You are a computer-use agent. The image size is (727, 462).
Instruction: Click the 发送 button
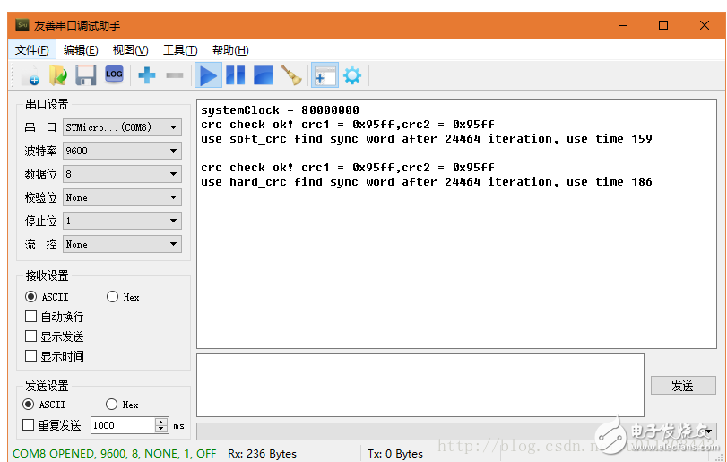click(682, 386)
